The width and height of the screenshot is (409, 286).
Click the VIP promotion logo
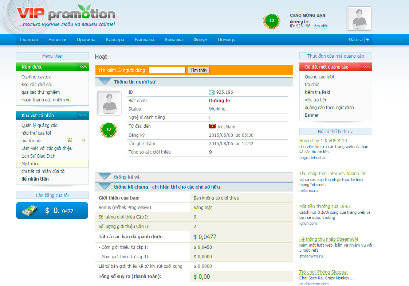pos(66,13)
